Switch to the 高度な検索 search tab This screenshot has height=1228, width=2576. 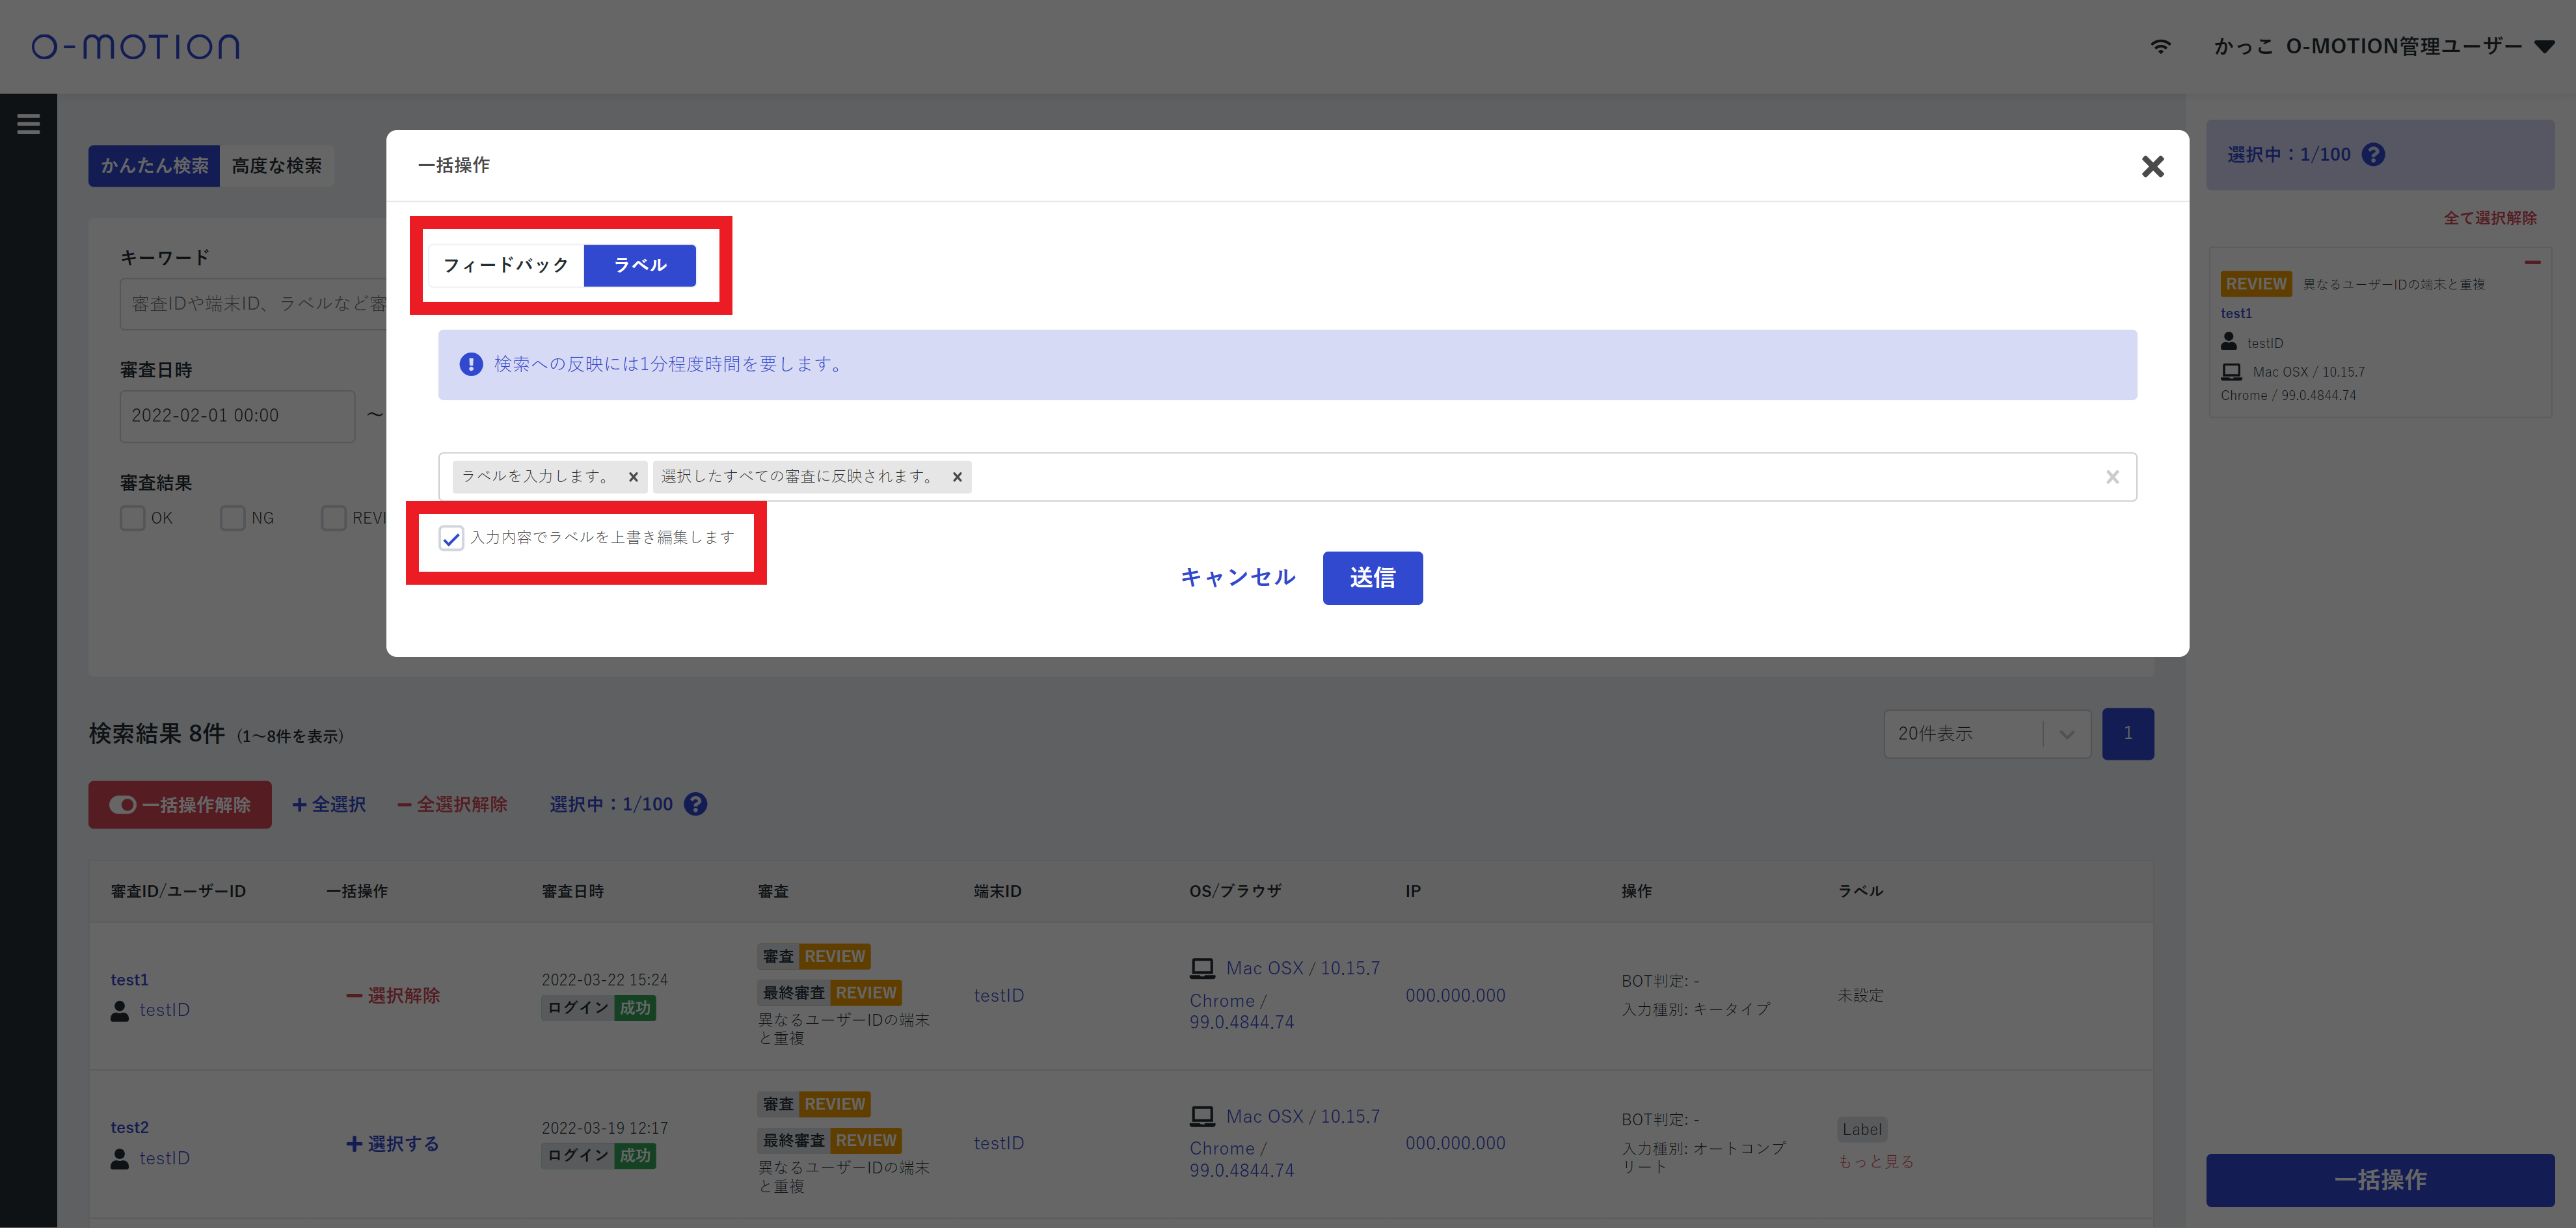point(277,166)
